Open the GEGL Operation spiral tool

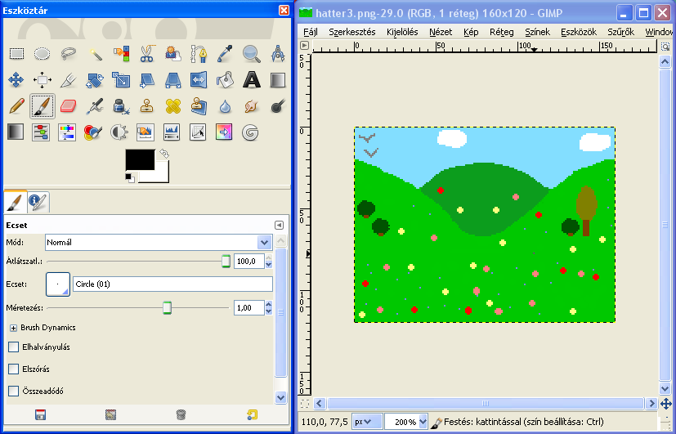tap(250, 132)
